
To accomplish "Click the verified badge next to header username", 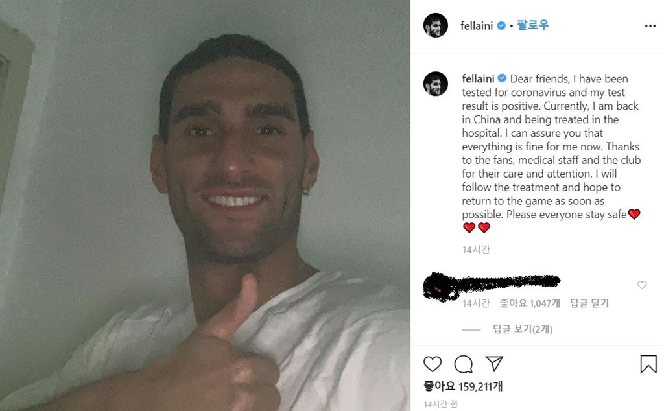I will pyautogui.click(x=501, y=26).
